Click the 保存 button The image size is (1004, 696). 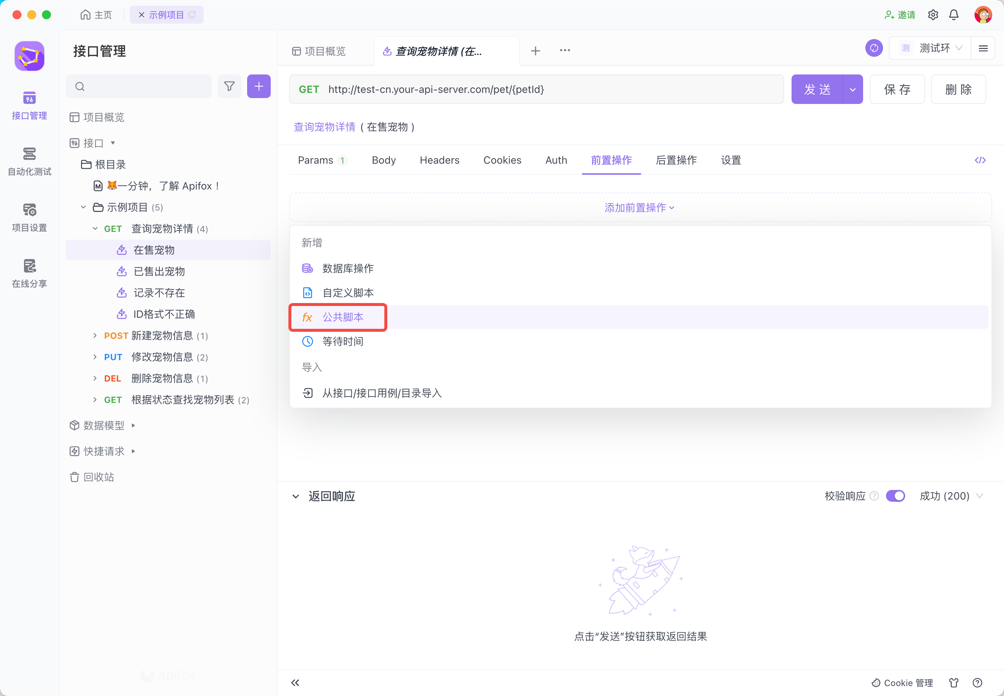897,90
